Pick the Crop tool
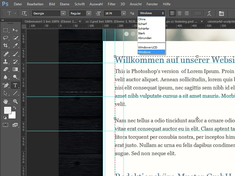This screenshot has height=176, width=235. pyautogui.click(x=6, y=45)
